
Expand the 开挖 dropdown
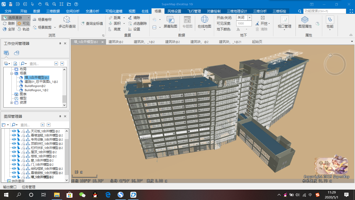tap(269, 23)
